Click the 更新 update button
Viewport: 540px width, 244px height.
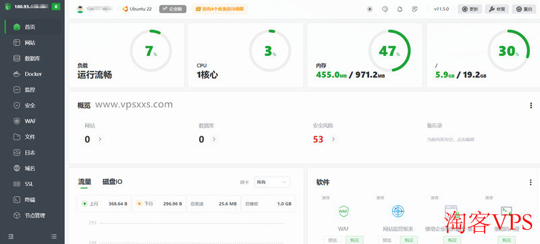pyautogui.click(x=470, y=9)
